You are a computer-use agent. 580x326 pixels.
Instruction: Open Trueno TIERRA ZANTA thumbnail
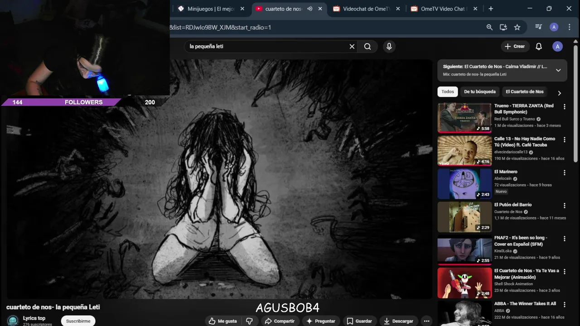pos(464,118)
